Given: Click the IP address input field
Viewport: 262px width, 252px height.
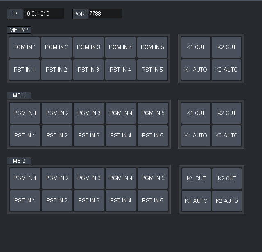Looking at the screenshot, I should (43, 14).
